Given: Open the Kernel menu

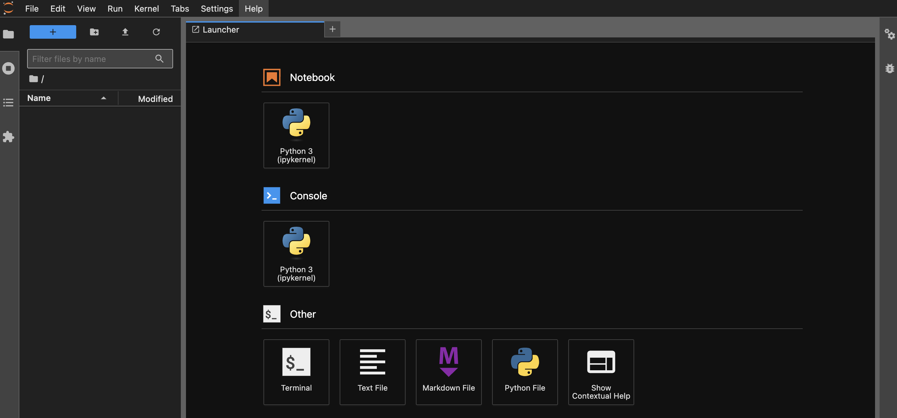Looking at the screenshot, I should tap(147, 8).
